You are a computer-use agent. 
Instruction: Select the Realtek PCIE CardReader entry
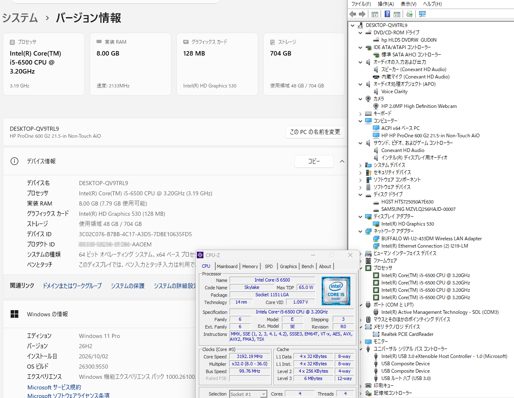pos(407,334)
